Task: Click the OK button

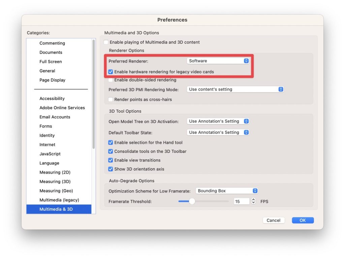Action: (x=302, y=220)
